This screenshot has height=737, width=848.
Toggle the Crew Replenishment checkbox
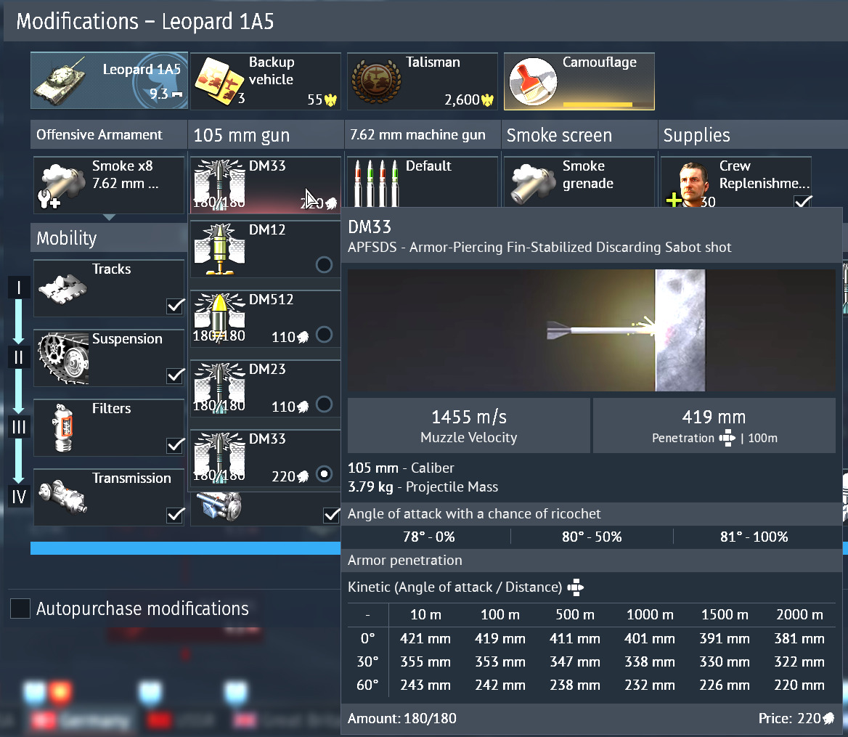[802, 203]
